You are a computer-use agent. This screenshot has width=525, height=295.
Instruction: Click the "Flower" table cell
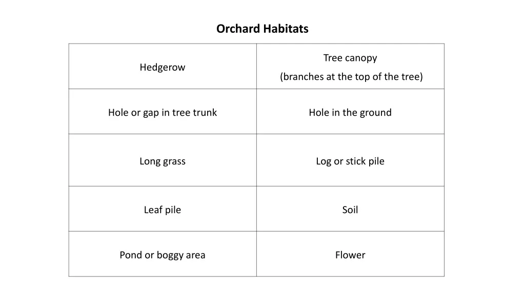click(x=350, y=255)
